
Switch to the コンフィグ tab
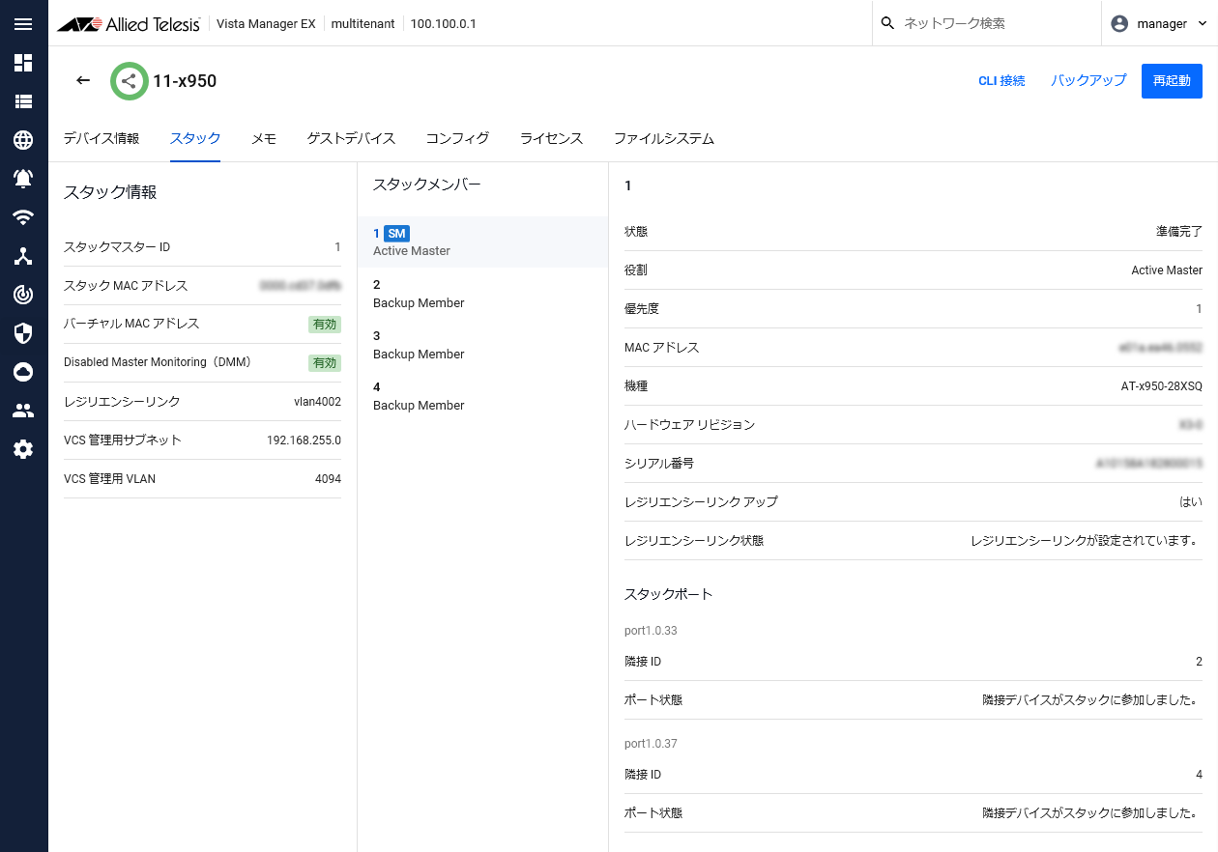tap(457, 138)
